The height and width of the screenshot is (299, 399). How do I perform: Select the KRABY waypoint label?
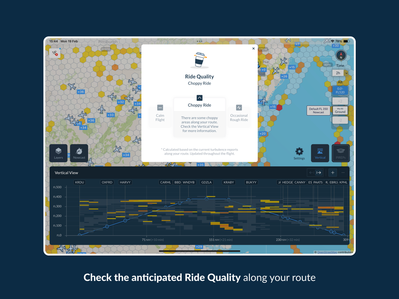[x=228, y=182]
